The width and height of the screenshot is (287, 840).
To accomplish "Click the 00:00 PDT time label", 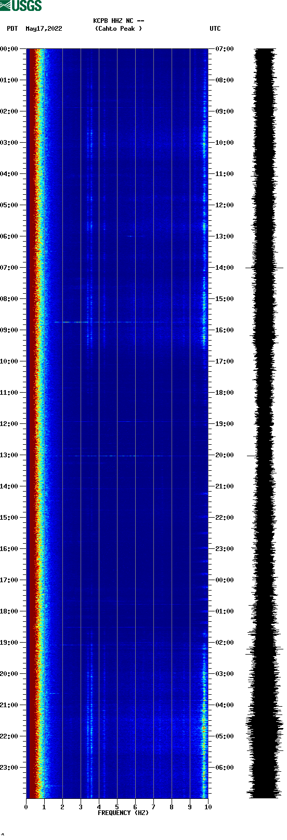I will click(x=9, y=49).
